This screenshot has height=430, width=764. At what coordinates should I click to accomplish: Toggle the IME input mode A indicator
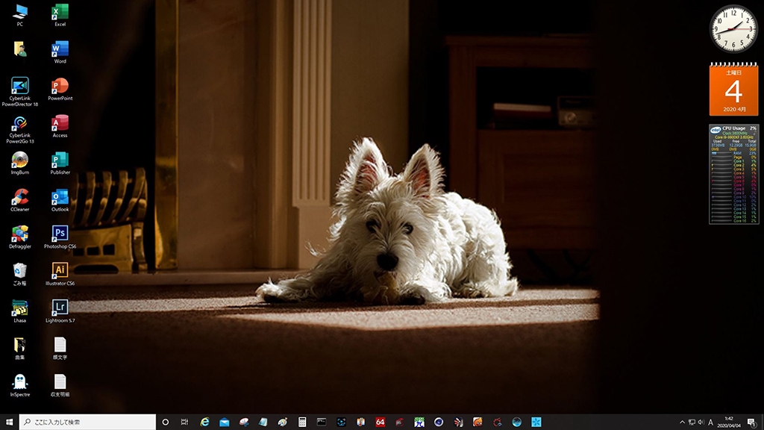(710, 423)
